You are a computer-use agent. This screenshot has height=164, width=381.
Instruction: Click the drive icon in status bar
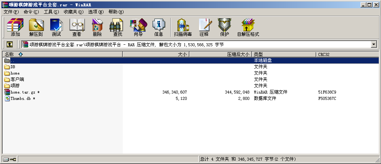pyautogui.click(x=6, y=160)
